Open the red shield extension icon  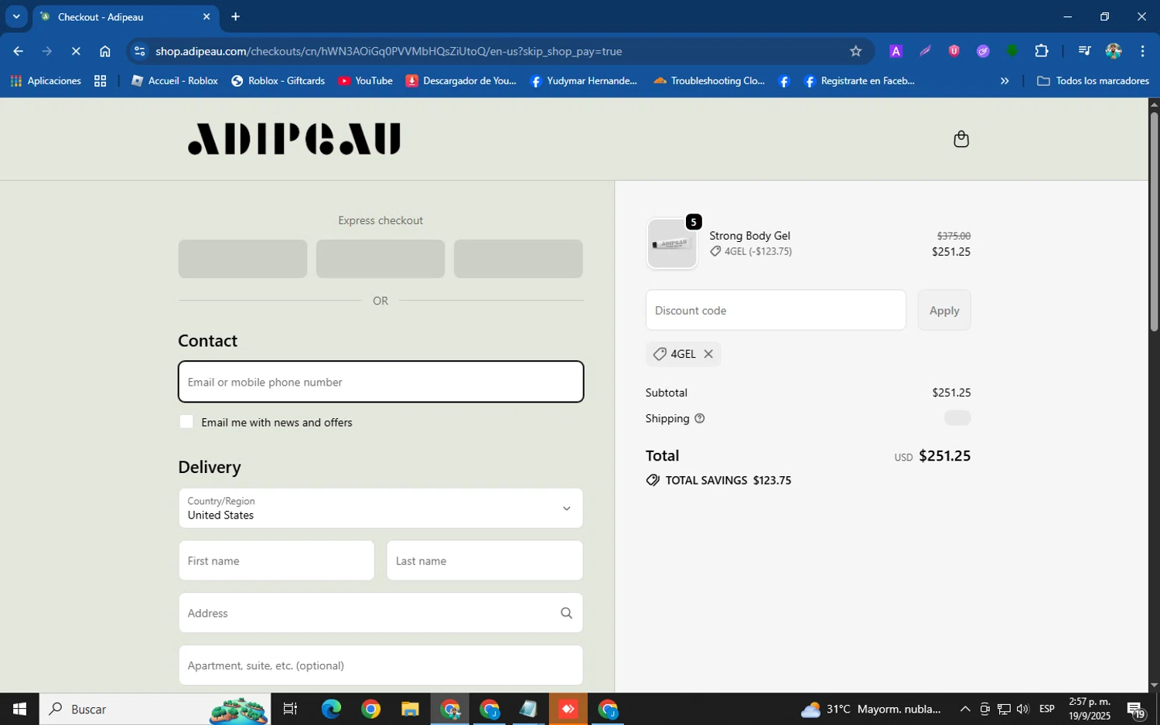(954, 51)
